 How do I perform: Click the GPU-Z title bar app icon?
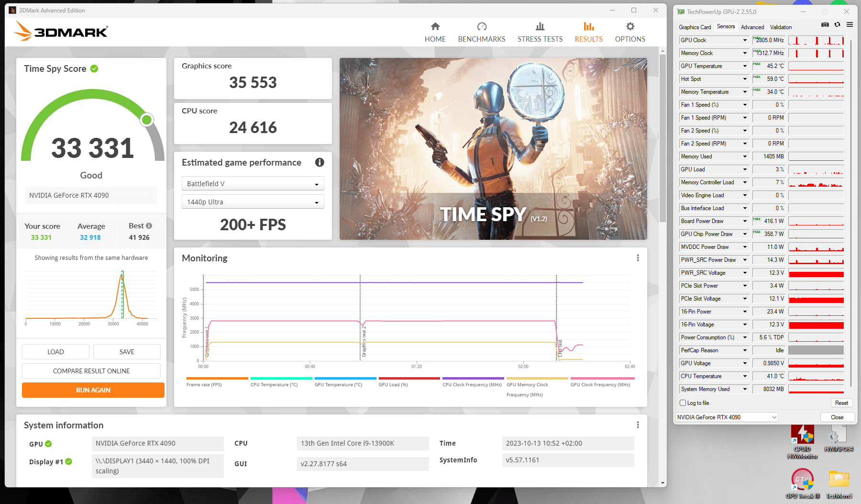tap(681, 11)
